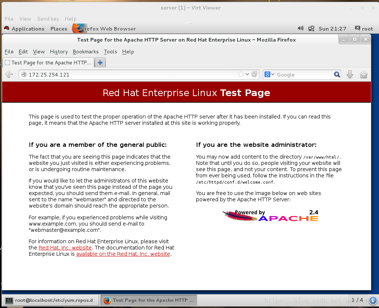Reload the page with the refresh icon
379x308 pixels.
click(254, 74)
